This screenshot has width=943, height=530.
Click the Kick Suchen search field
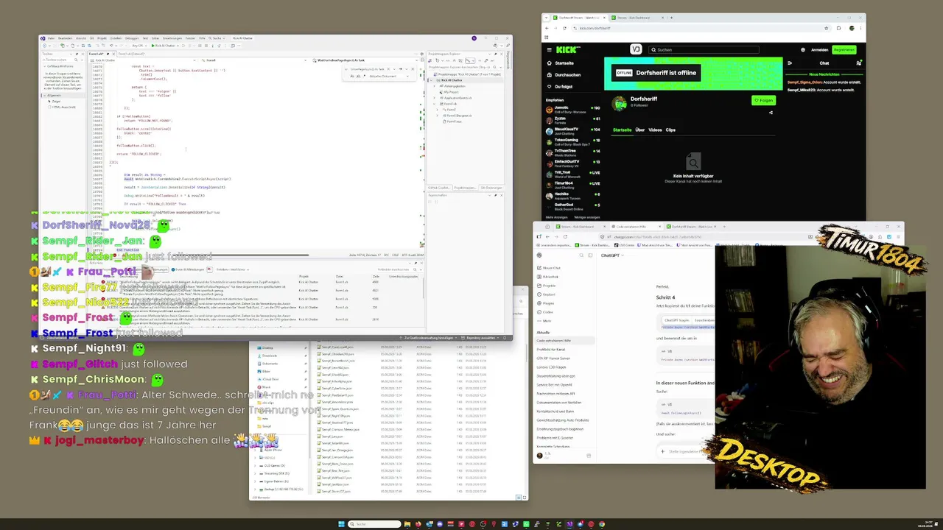point(704,50)
